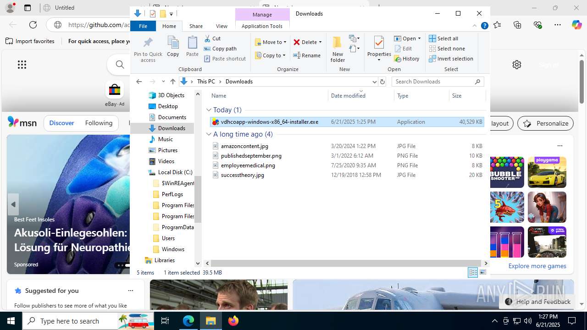
Task: Open the File menu tab
Action: click(x=143, y=26)
